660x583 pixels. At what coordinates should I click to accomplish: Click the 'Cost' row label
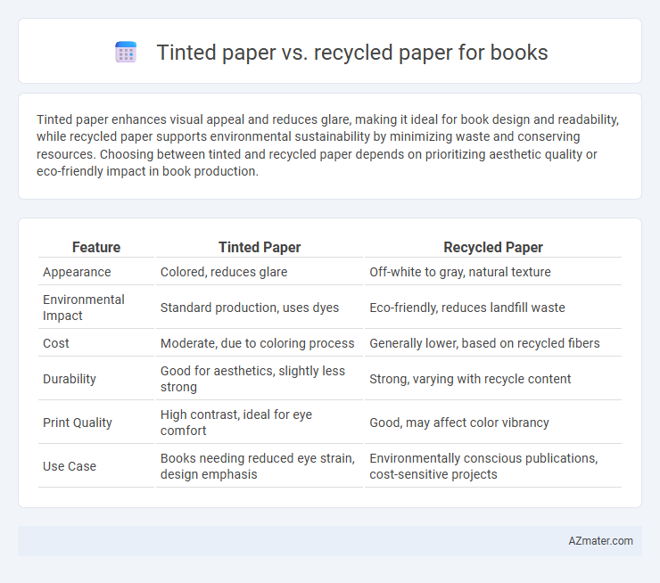tap(56, 343)
